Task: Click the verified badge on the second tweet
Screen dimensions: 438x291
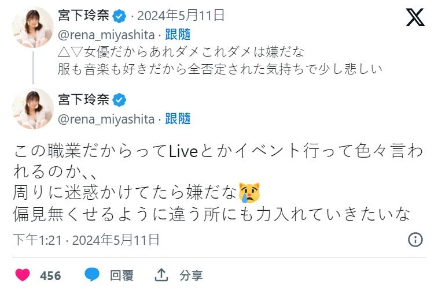Action: [x=119, y=100]
